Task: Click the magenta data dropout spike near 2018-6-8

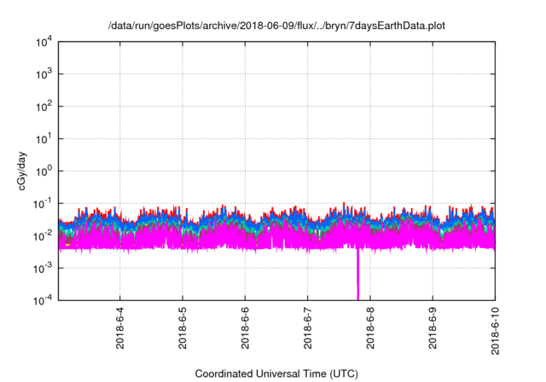Action: [357, 274]
